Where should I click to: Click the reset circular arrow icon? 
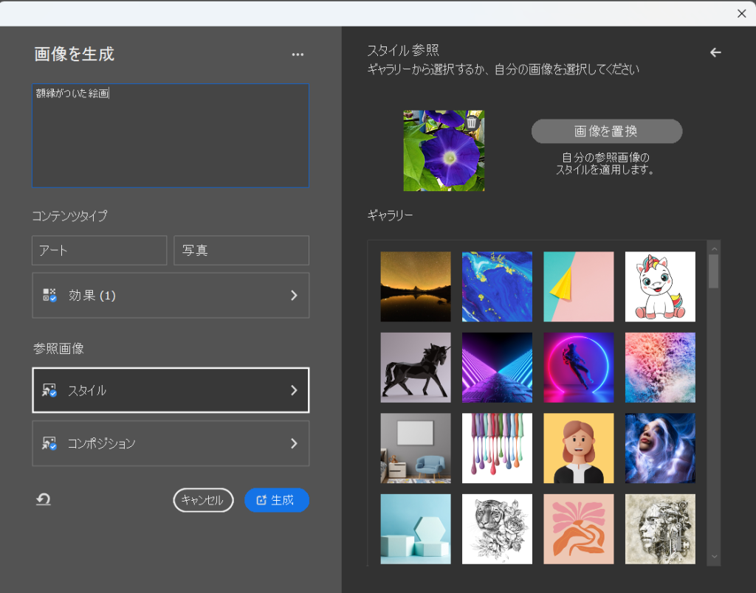tap(44, 500)
